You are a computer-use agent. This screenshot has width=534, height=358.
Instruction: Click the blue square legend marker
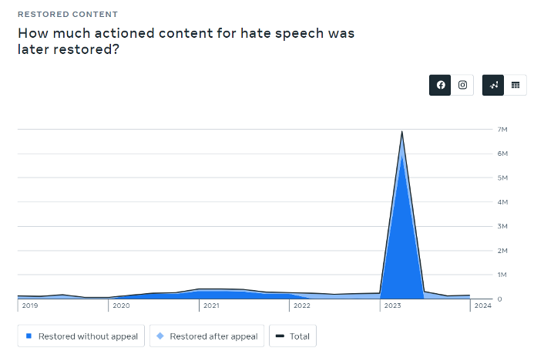29,336
